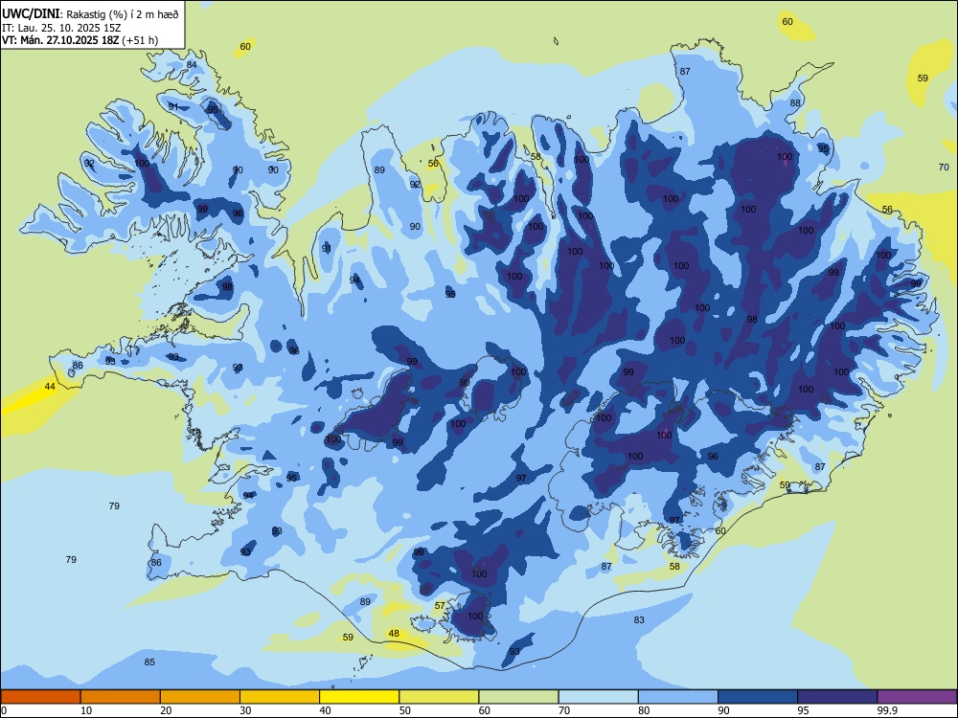Click the '95' tick label on color scale
Image resolution: width=958 pixels, height=718 pixels.
point(803,710)
